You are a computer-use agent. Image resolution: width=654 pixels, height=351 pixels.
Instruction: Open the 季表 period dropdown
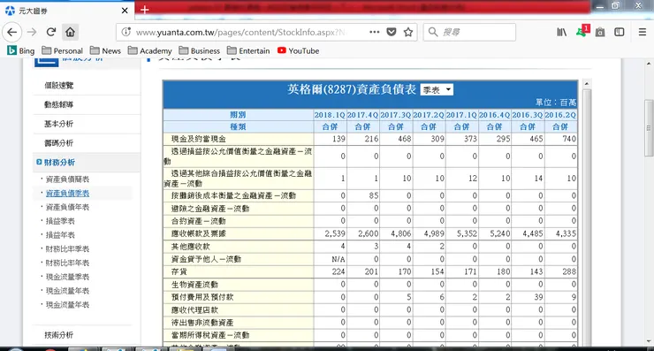coord(437,89)
